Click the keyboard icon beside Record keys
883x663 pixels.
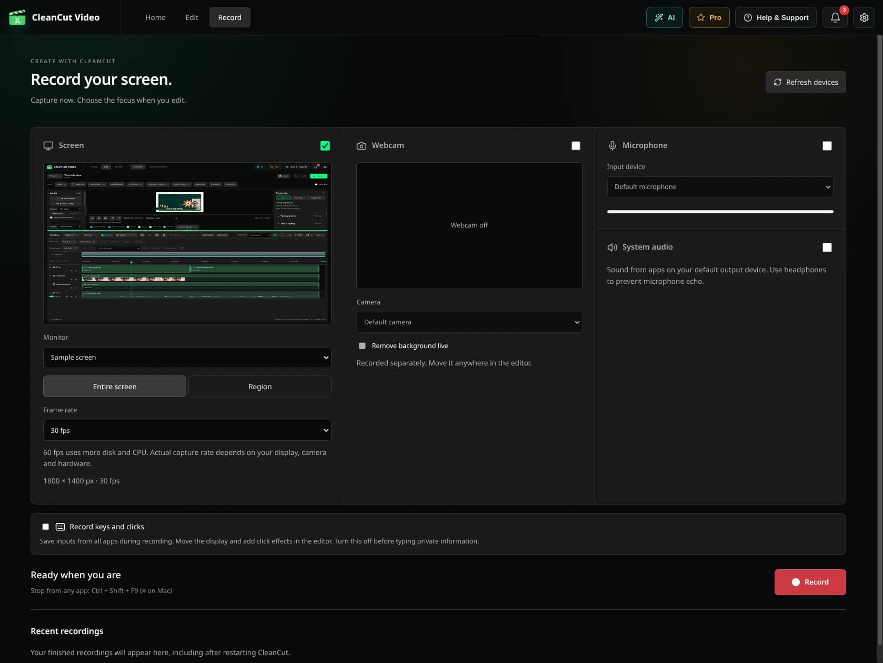60,527
